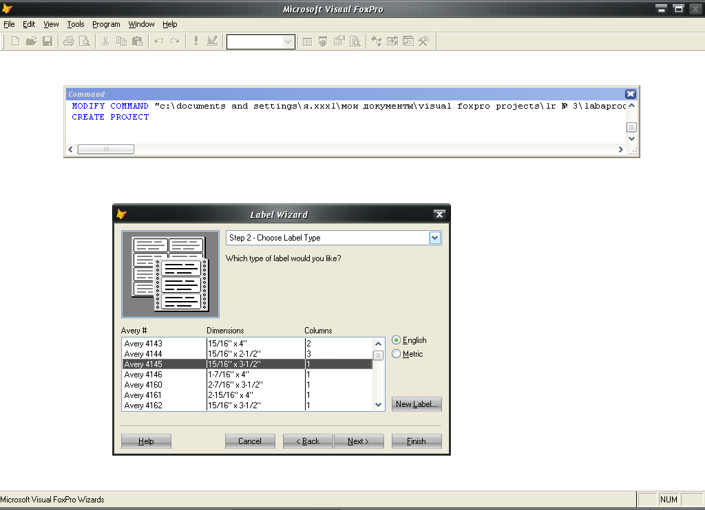Click the Print Preview toolbar icon

pyautogui.click(x=85, y=42)
